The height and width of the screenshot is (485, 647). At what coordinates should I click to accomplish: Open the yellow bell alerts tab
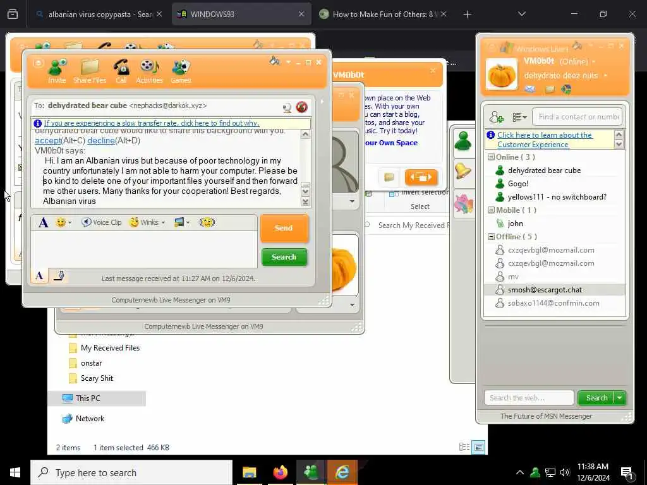coord(463,171)
